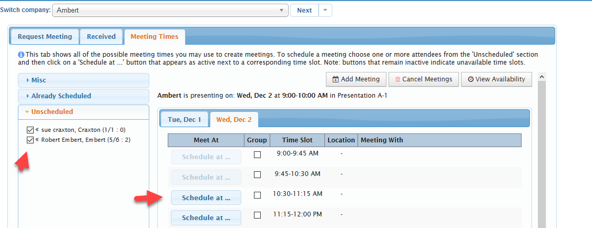The image size is (592, 228).
Task: Click the double-arrow icon beside Robert Embert
Action: click(x=37, y=140)
